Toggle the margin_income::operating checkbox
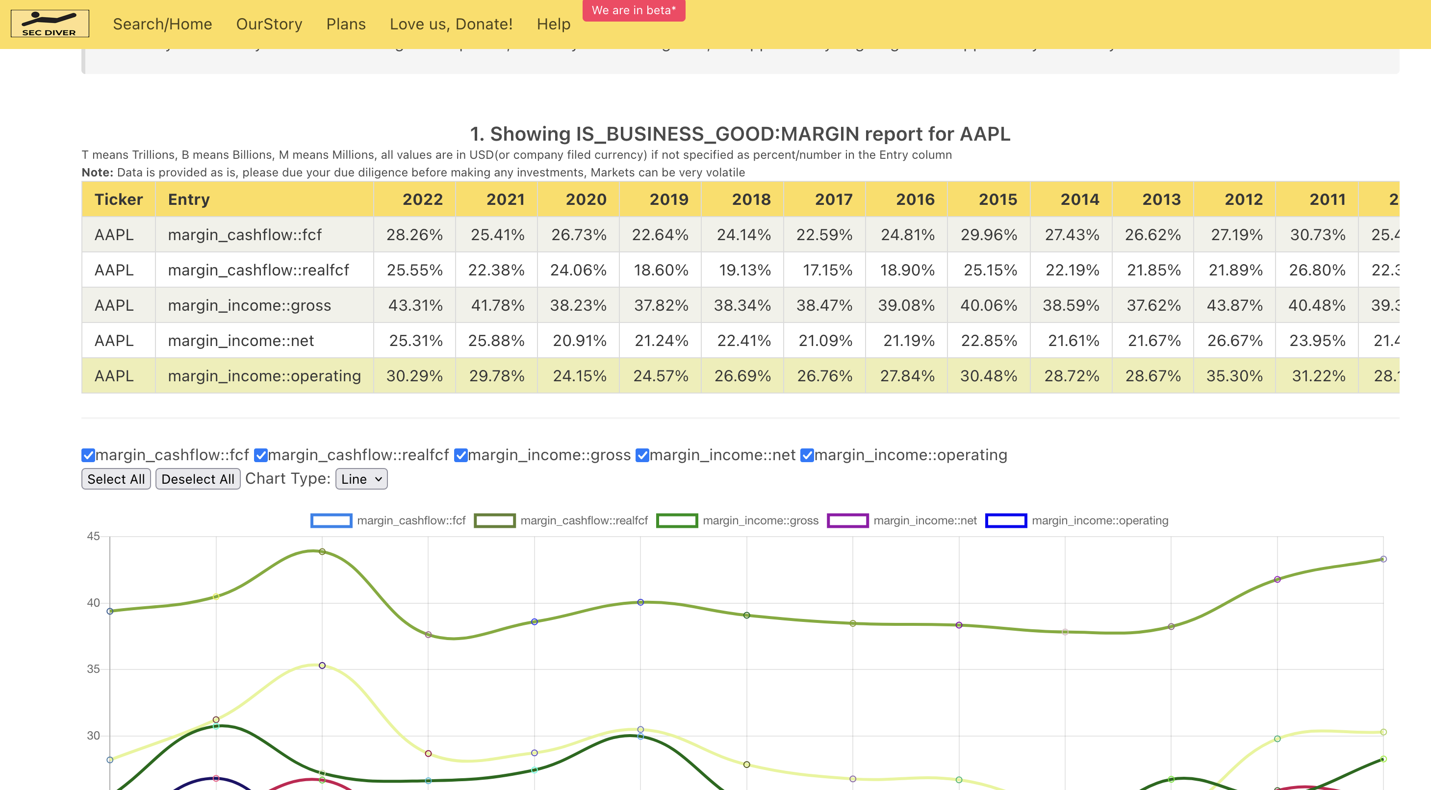This screenshot has height=790, width=1431. point(807,455)
